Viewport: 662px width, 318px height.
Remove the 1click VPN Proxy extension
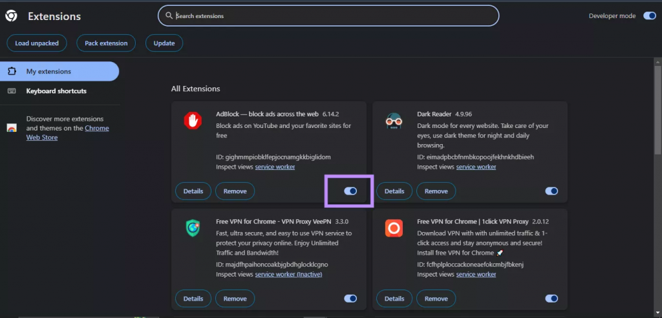[x=436, y=299]
